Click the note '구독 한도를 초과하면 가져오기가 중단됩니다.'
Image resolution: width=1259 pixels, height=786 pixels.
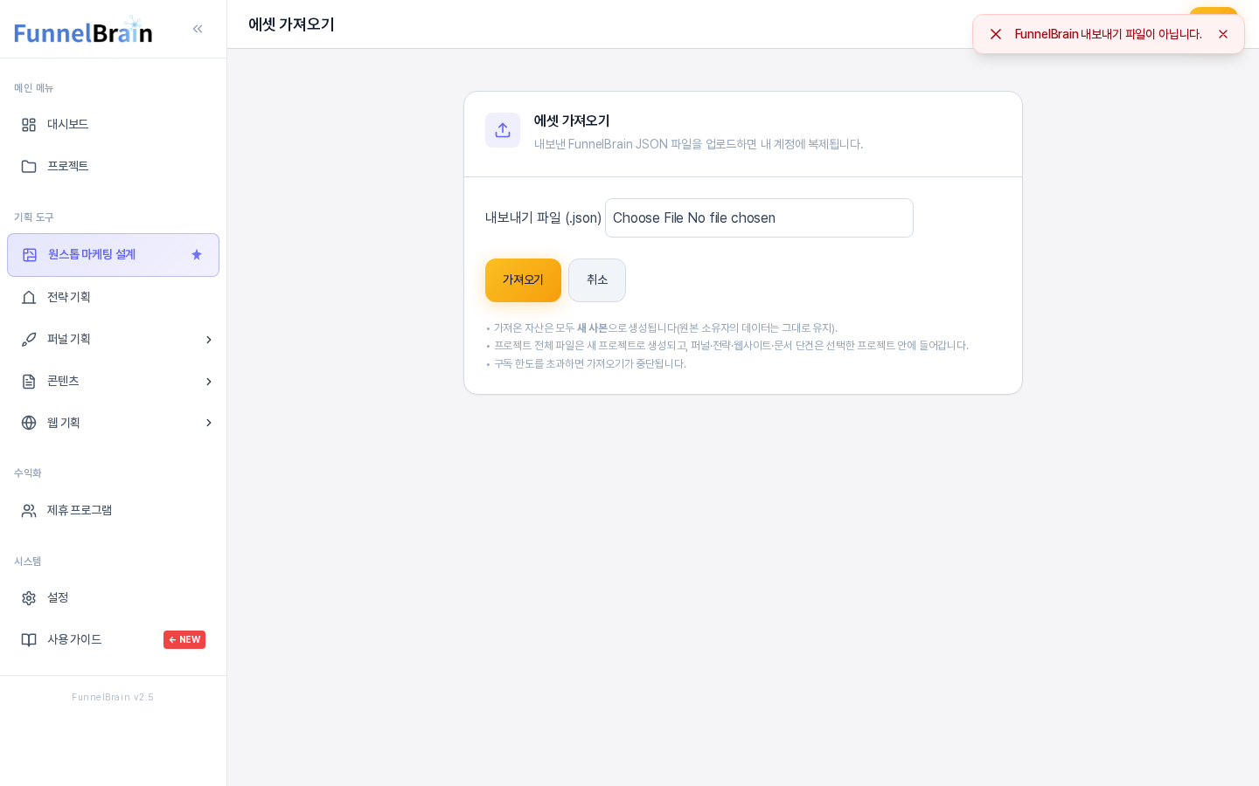point(590,364)
